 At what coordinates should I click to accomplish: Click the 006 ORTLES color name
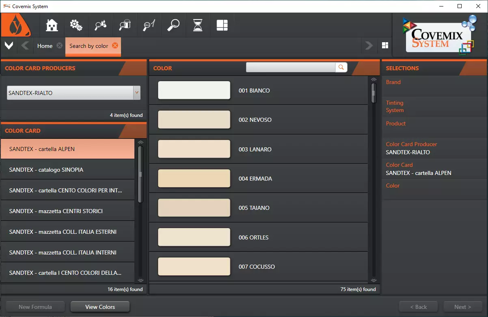(x=254, y=237)
